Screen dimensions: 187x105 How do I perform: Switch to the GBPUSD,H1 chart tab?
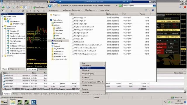43,69
